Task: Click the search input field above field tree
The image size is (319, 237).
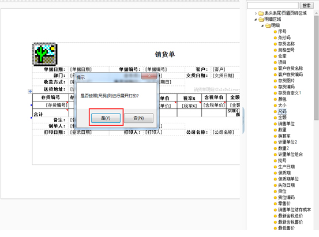Action: click(273, 6)
